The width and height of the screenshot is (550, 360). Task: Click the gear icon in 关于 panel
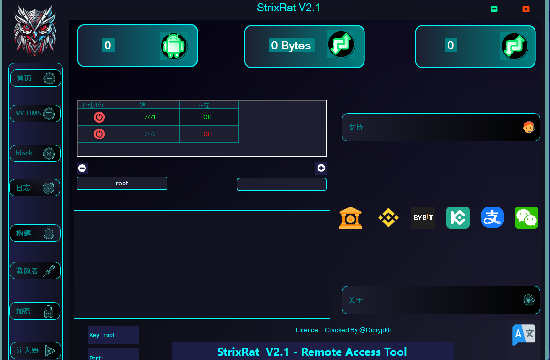pos(528,300)
